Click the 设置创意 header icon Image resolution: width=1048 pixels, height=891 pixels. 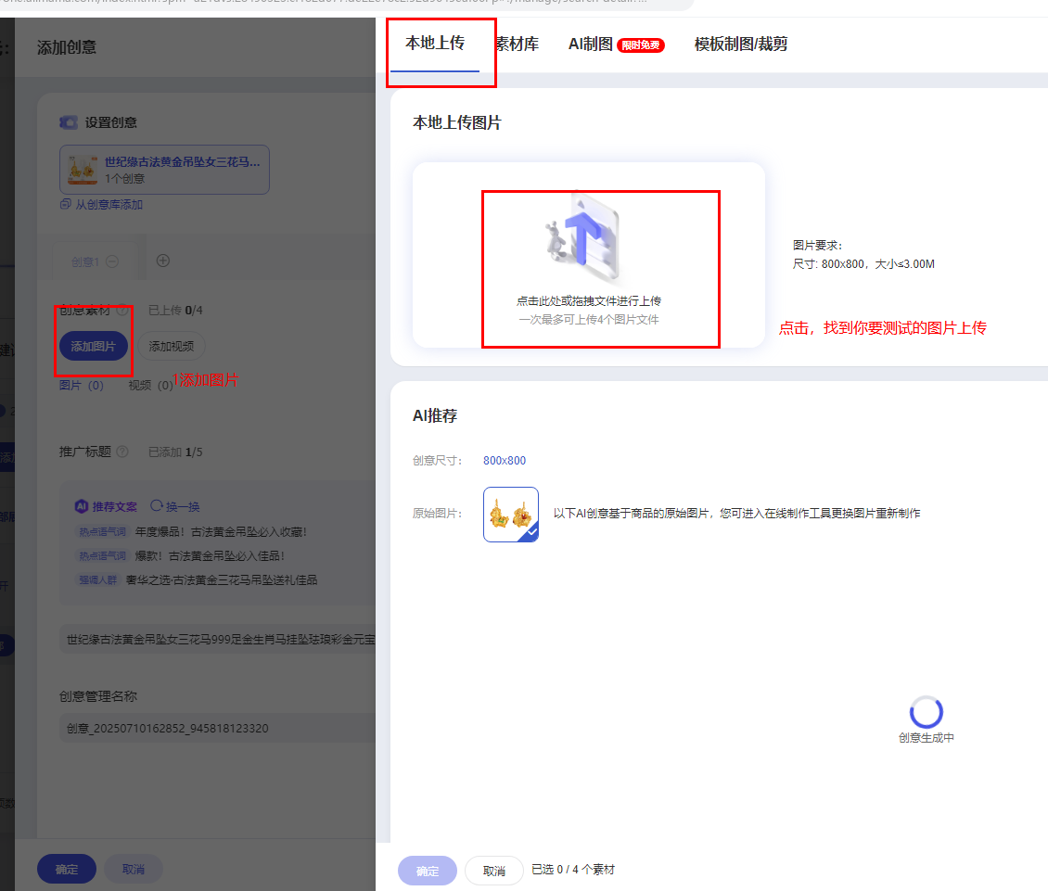click(x=69, y=122)
